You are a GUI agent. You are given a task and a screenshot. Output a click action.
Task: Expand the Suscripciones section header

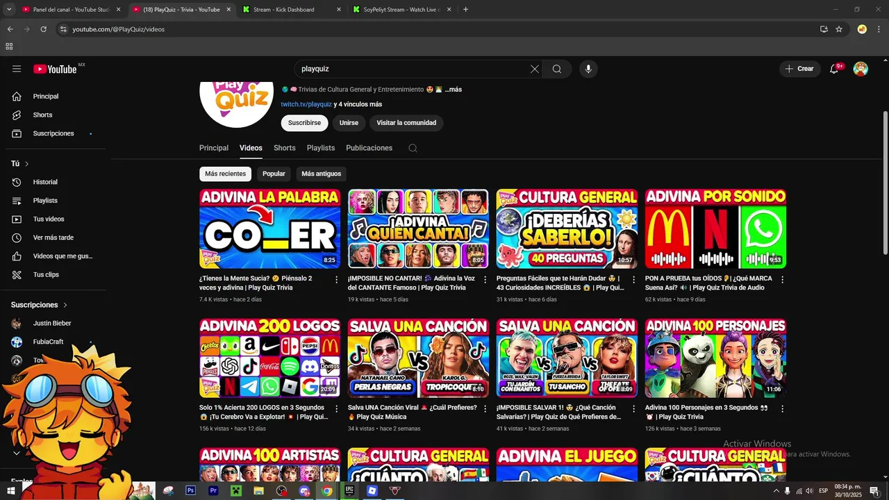39,305
